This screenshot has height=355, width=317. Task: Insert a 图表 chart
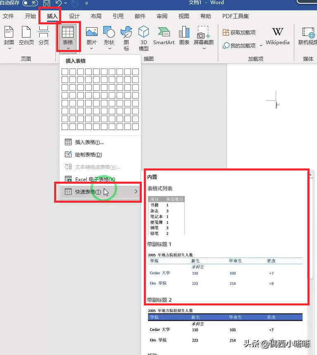tap(184, 36)
